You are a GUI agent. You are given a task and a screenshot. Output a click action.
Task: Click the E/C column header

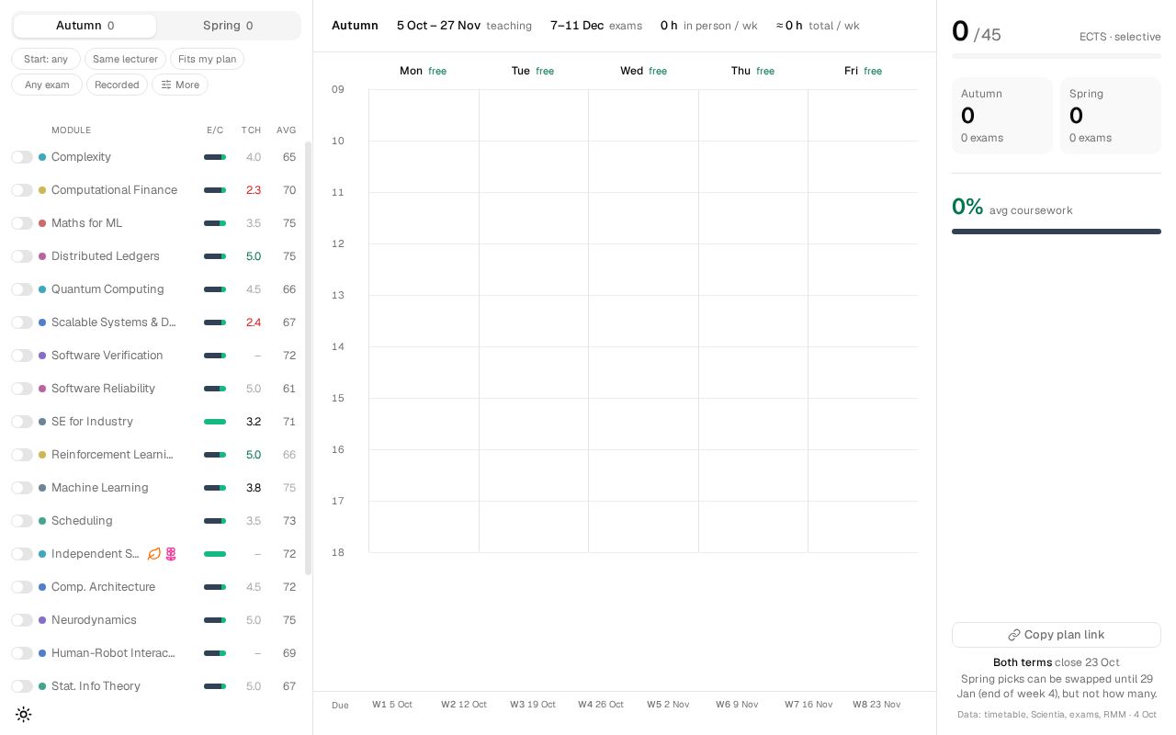point(215,130)
